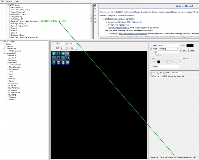Open the Help menu
The width and height of the screenshot is (199, 160).
click(16, 1)
